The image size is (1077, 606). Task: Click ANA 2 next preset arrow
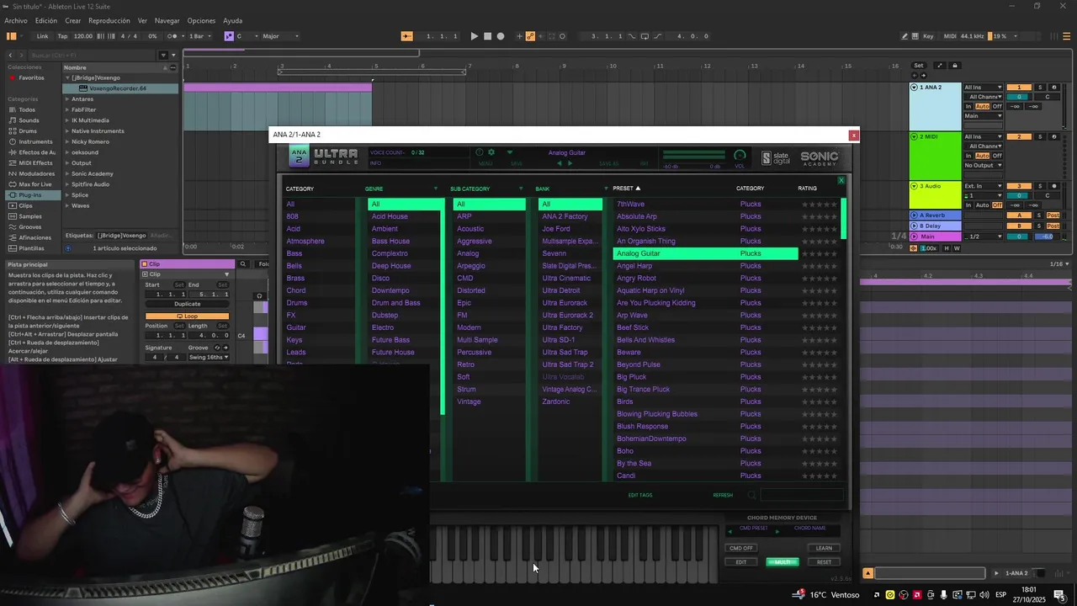click(x=570, y=163)
